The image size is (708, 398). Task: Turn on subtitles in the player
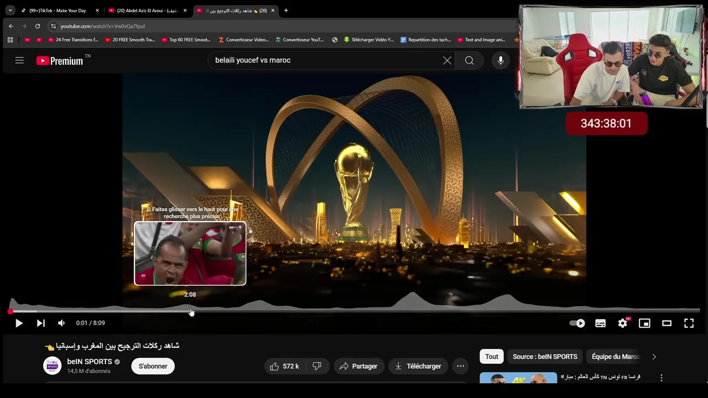600,323
